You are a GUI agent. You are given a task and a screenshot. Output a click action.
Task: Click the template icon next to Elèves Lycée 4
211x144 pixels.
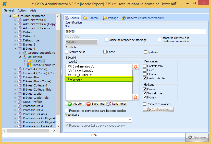tap(20, 94)
